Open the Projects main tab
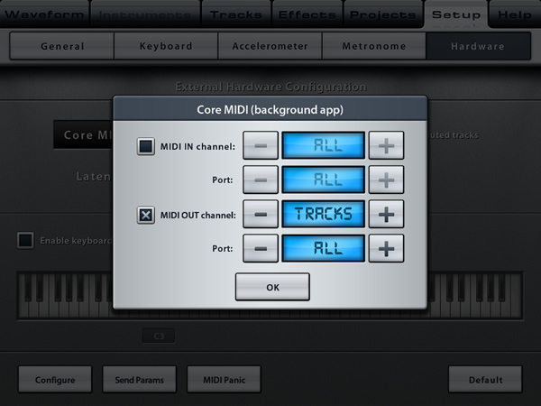The width and height of the screenshot is (541, 406). 383,14
